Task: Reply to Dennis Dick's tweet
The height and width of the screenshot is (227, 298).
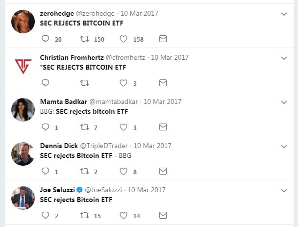Action: [x=46, y=171]
